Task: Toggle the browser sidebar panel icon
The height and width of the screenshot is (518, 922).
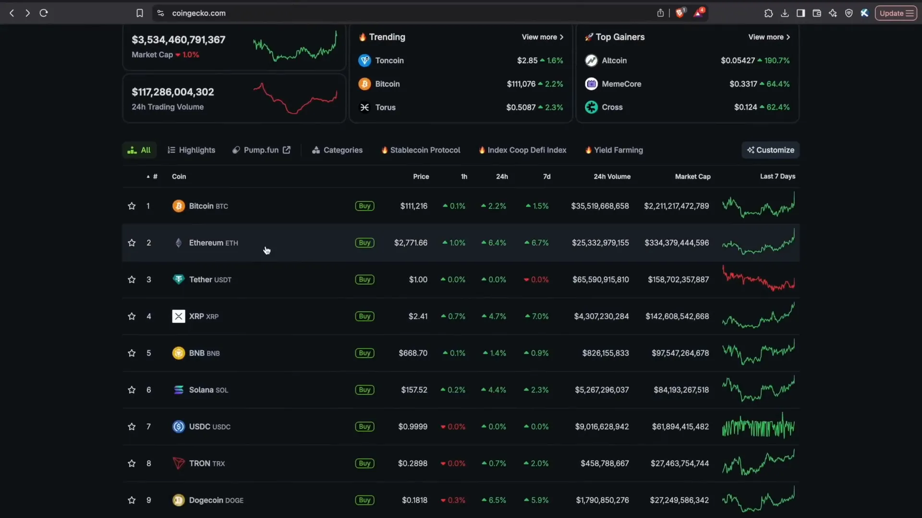Action: click(x=801, y=13)
